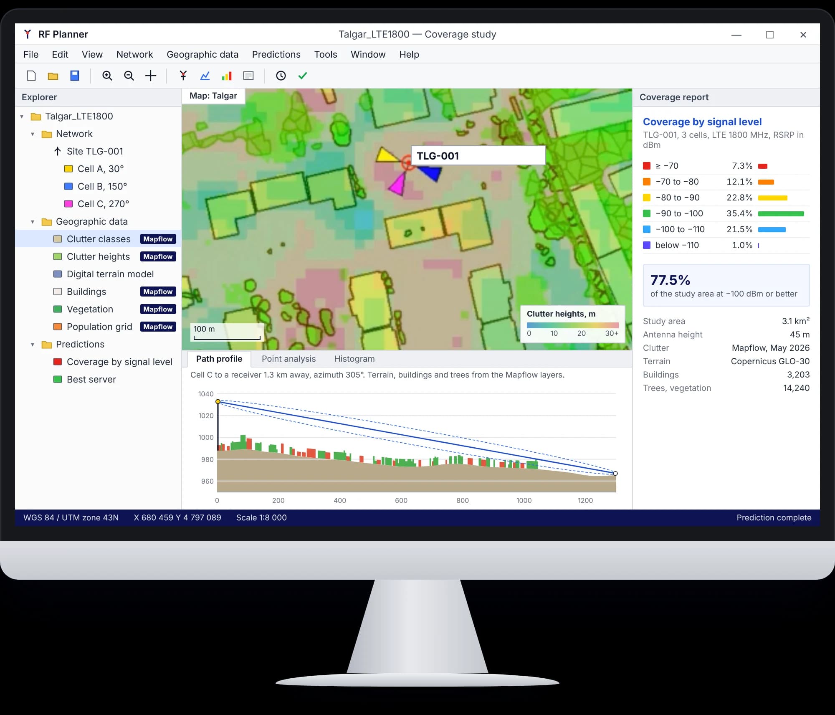Viewport: 835px width, 715px height.
Task: Select Cell A, 30° tree item
Action: (x=98, y=169)
